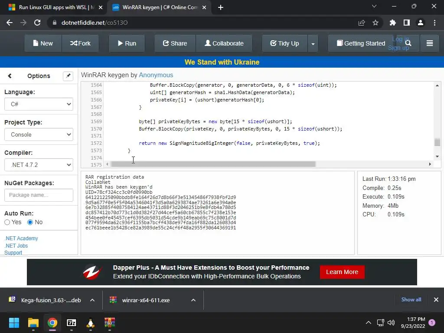
Task: Reload the page
Action: [x=37, y=23]
